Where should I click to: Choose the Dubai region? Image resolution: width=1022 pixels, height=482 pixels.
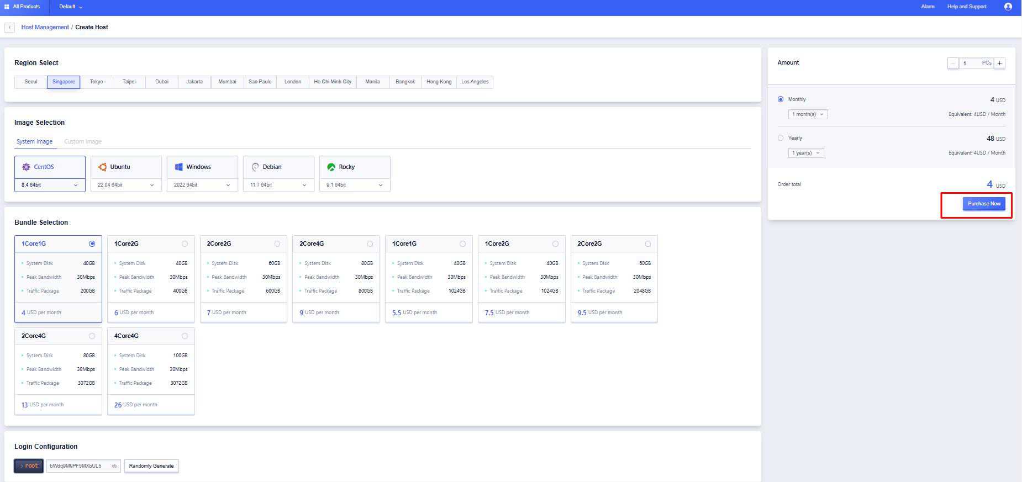coord(162,82)
